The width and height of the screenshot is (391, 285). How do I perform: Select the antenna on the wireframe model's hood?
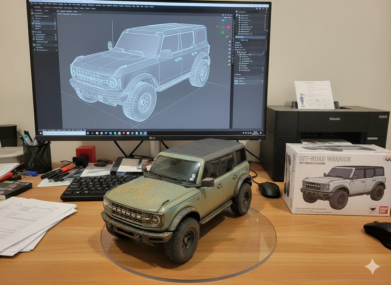113,34
